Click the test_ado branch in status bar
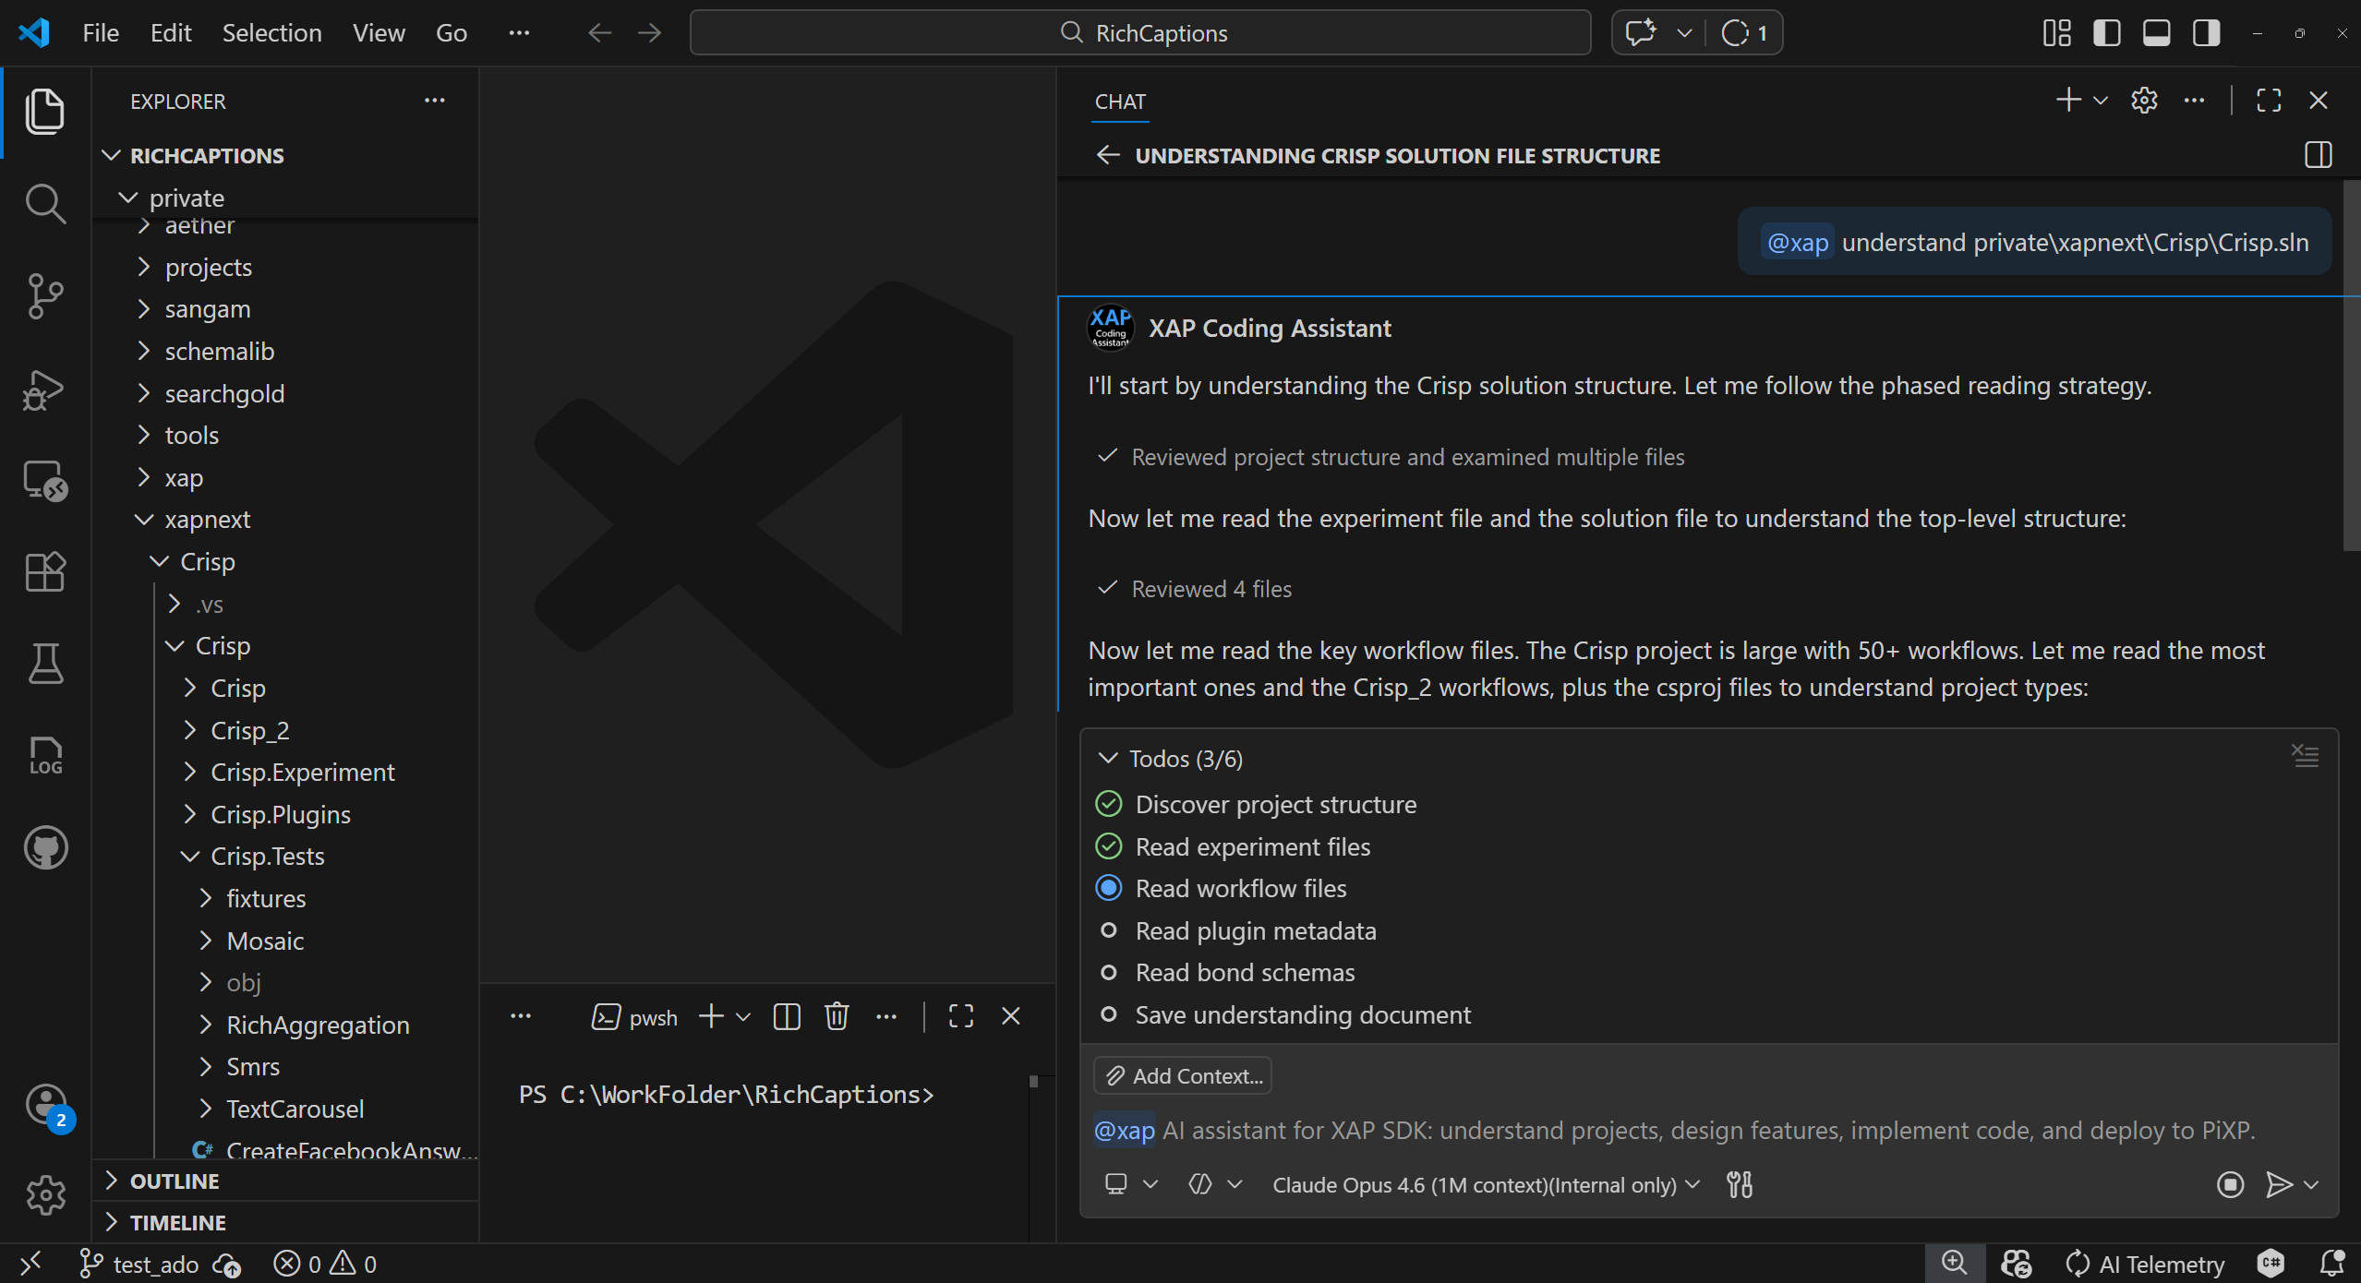Viewport: 2361px width, 1283px height. tap(154, 1264)
